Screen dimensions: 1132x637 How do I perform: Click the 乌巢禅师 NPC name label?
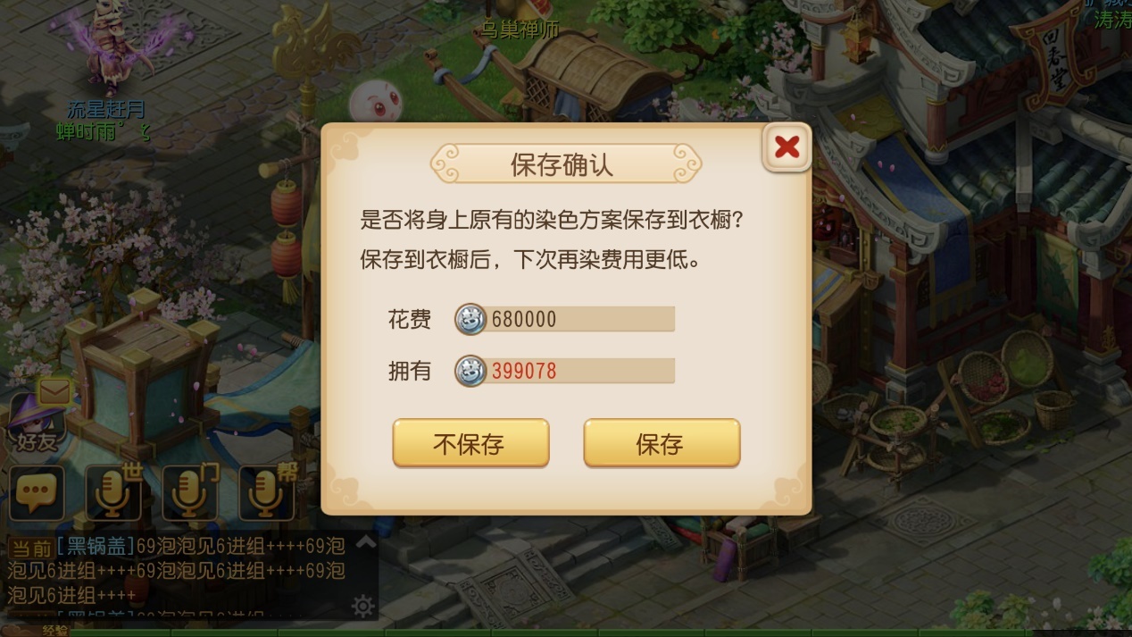(x=520, y=29)
